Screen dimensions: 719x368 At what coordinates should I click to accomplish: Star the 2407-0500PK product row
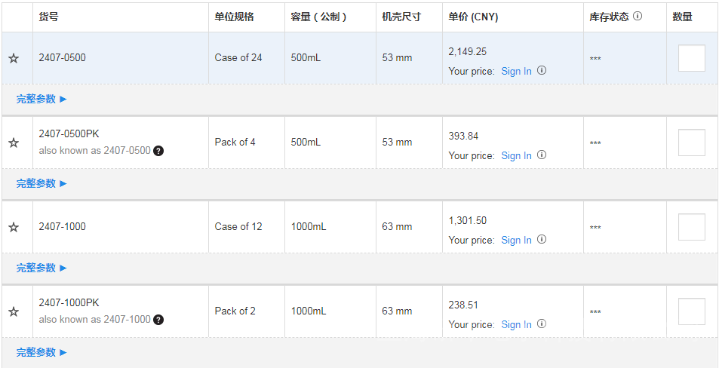pyautogui.click(x=14, y=143)
